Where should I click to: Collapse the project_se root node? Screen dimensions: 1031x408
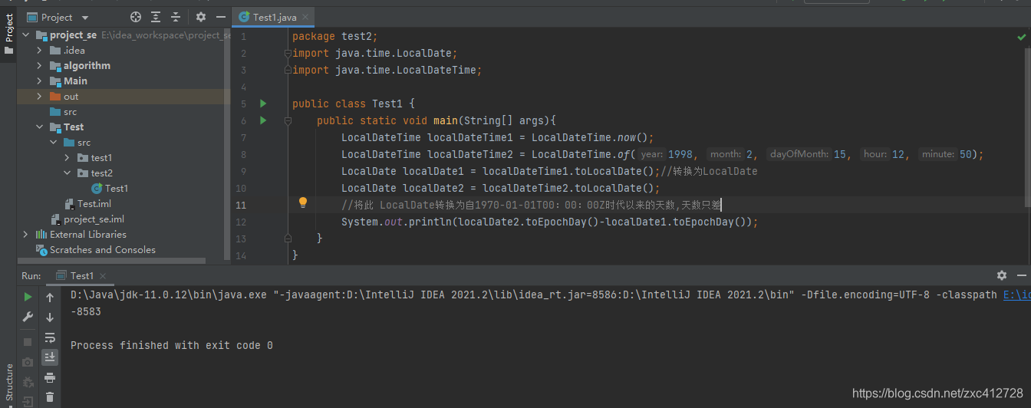(25, 35)
